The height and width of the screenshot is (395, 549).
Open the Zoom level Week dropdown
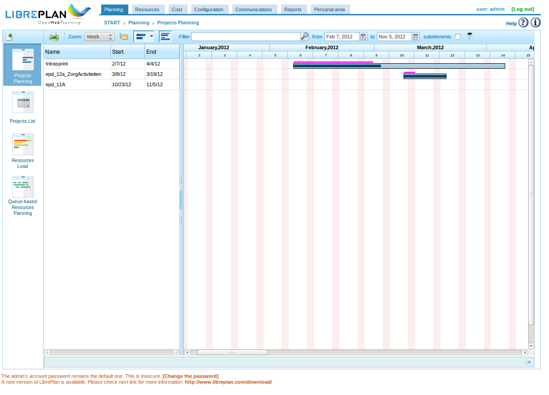(99, 37)
